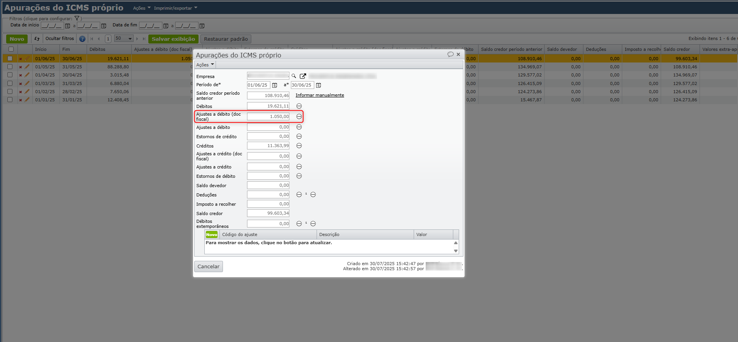
Task: Open details ellipsis for Ajustes a débito (doc fiscal)
Action: pyautogui.click(x=299, y=116)
